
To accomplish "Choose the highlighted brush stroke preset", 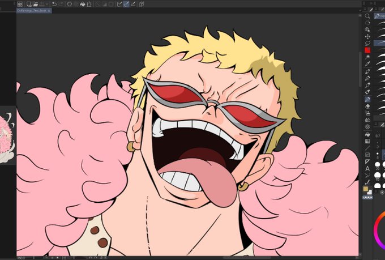I will point(379,42).
